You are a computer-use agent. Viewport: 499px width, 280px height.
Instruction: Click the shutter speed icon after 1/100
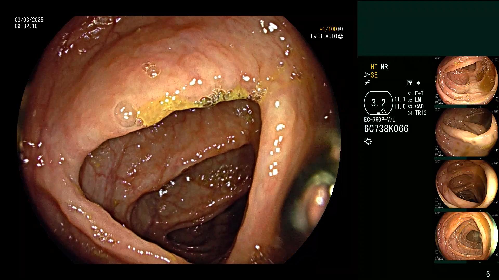[340, 29]
